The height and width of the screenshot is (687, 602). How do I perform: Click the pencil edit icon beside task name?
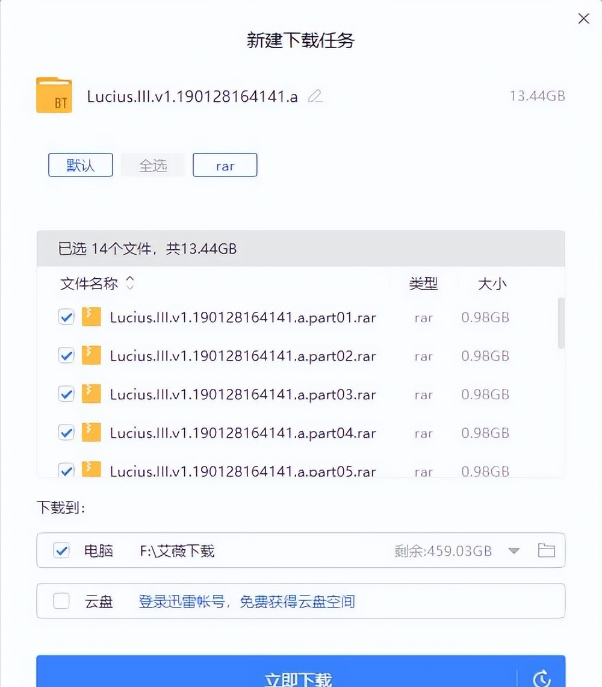point(315,96)
